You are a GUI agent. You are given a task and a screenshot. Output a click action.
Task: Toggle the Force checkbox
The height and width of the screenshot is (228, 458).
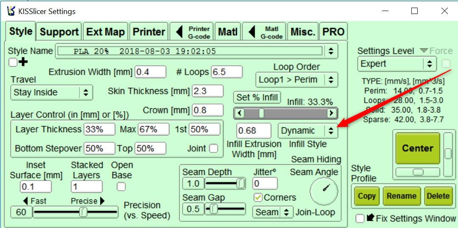point(446,63)
